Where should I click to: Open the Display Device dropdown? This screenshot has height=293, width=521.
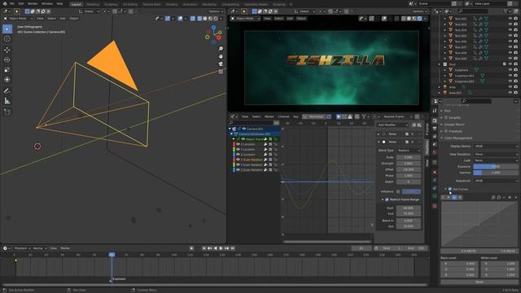[x=496, y=146]
